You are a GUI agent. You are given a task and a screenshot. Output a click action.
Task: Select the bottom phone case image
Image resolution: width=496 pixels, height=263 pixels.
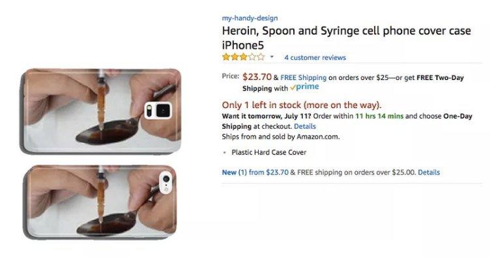(x=101, y=201)
